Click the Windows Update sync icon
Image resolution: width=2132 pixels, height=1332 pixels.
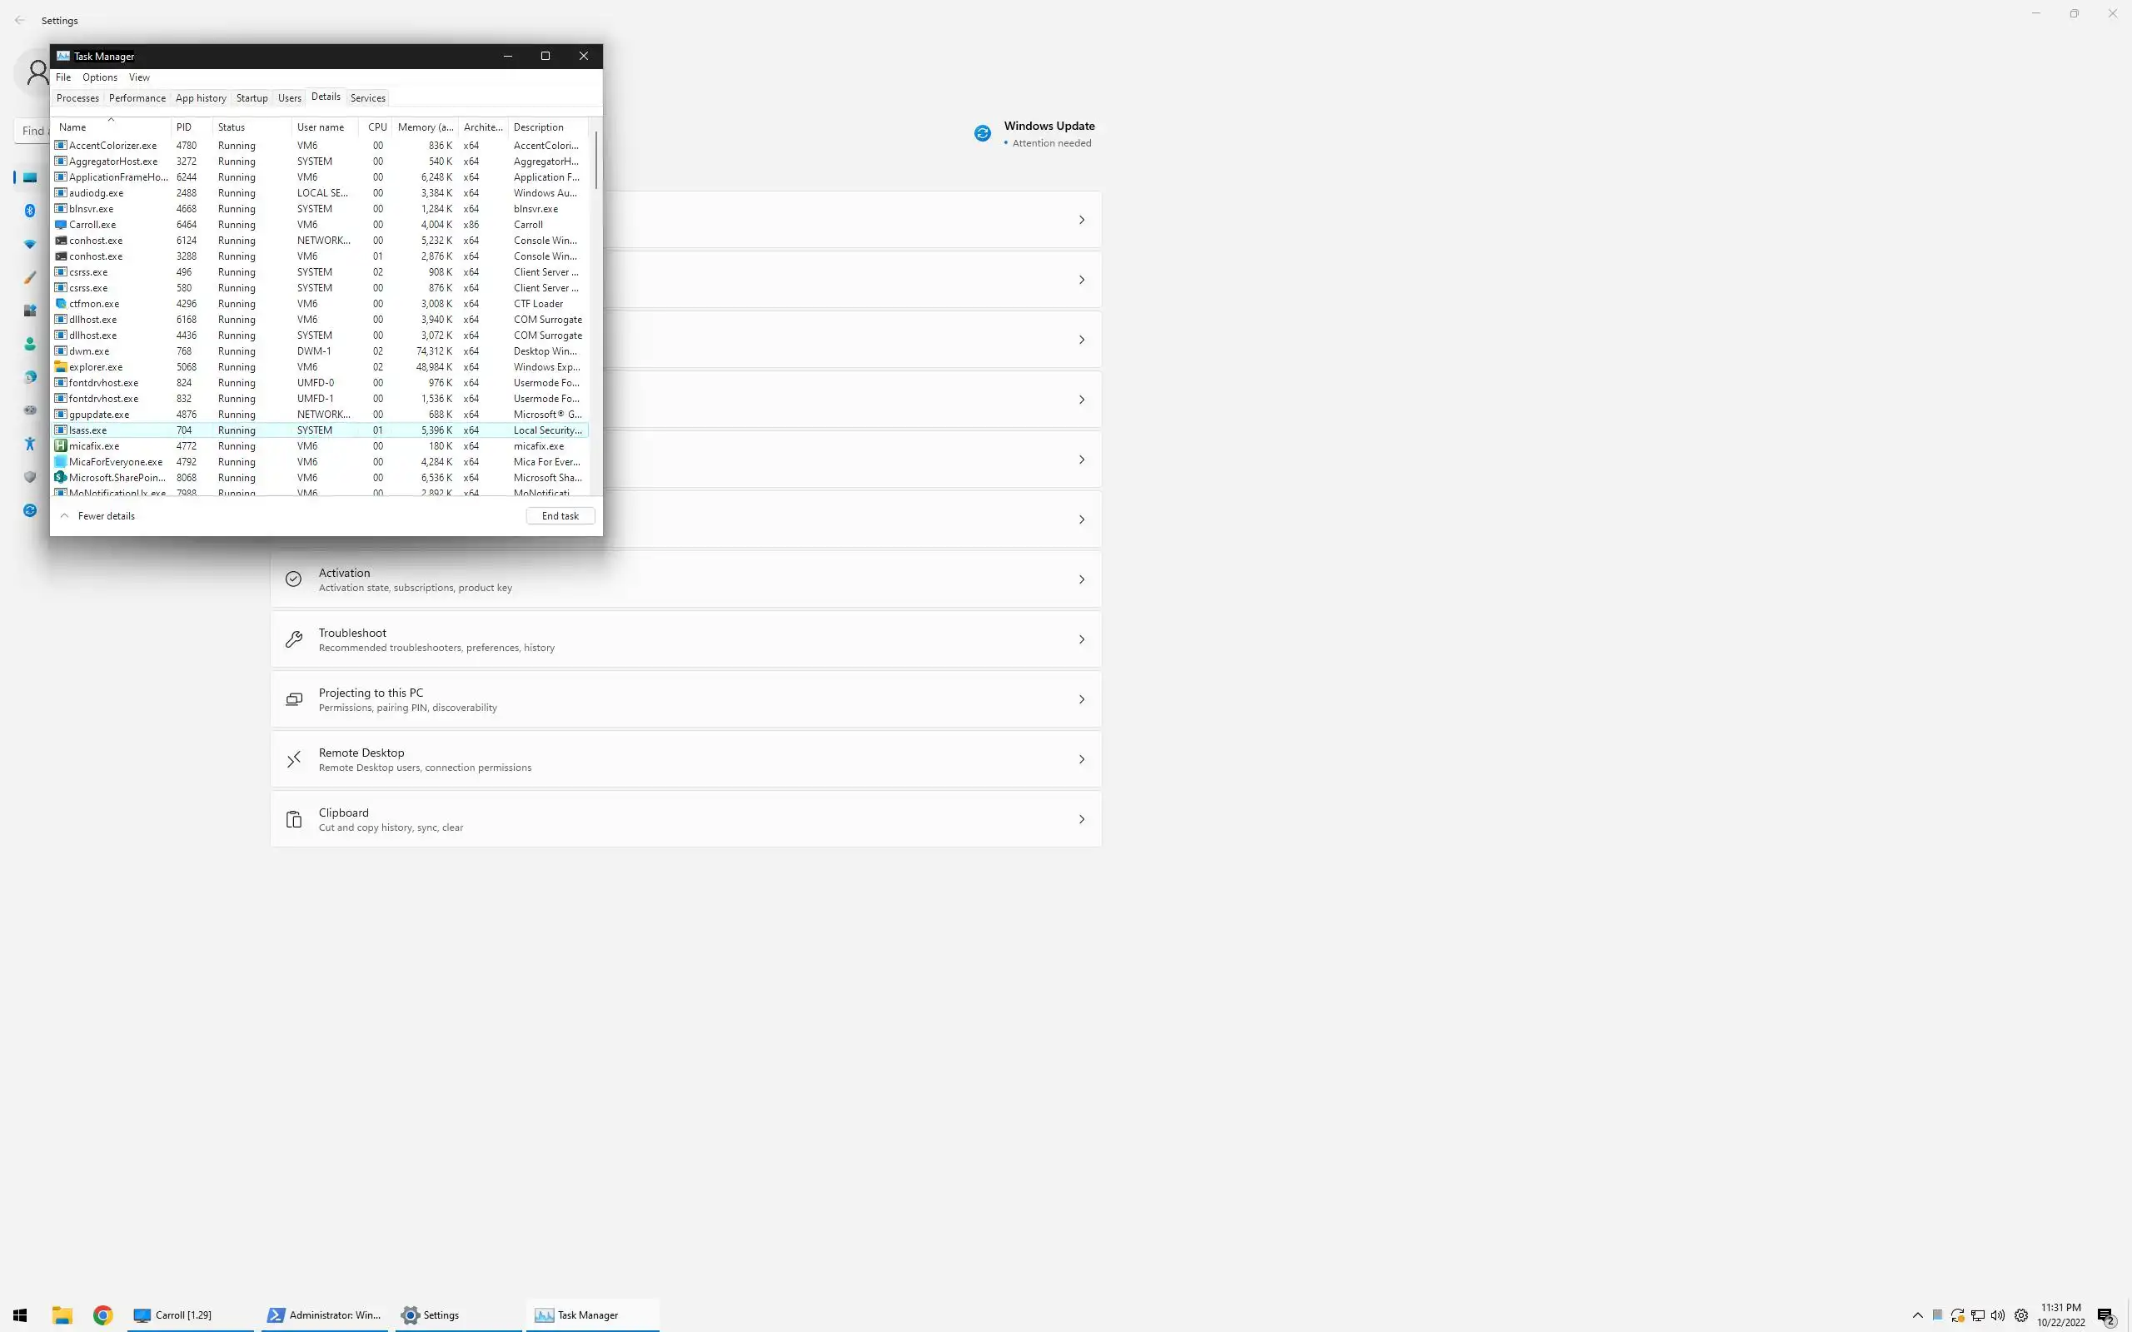pos(983,133)
